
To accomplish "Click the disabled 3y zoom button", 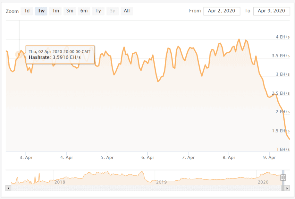I will coord(113,11).
